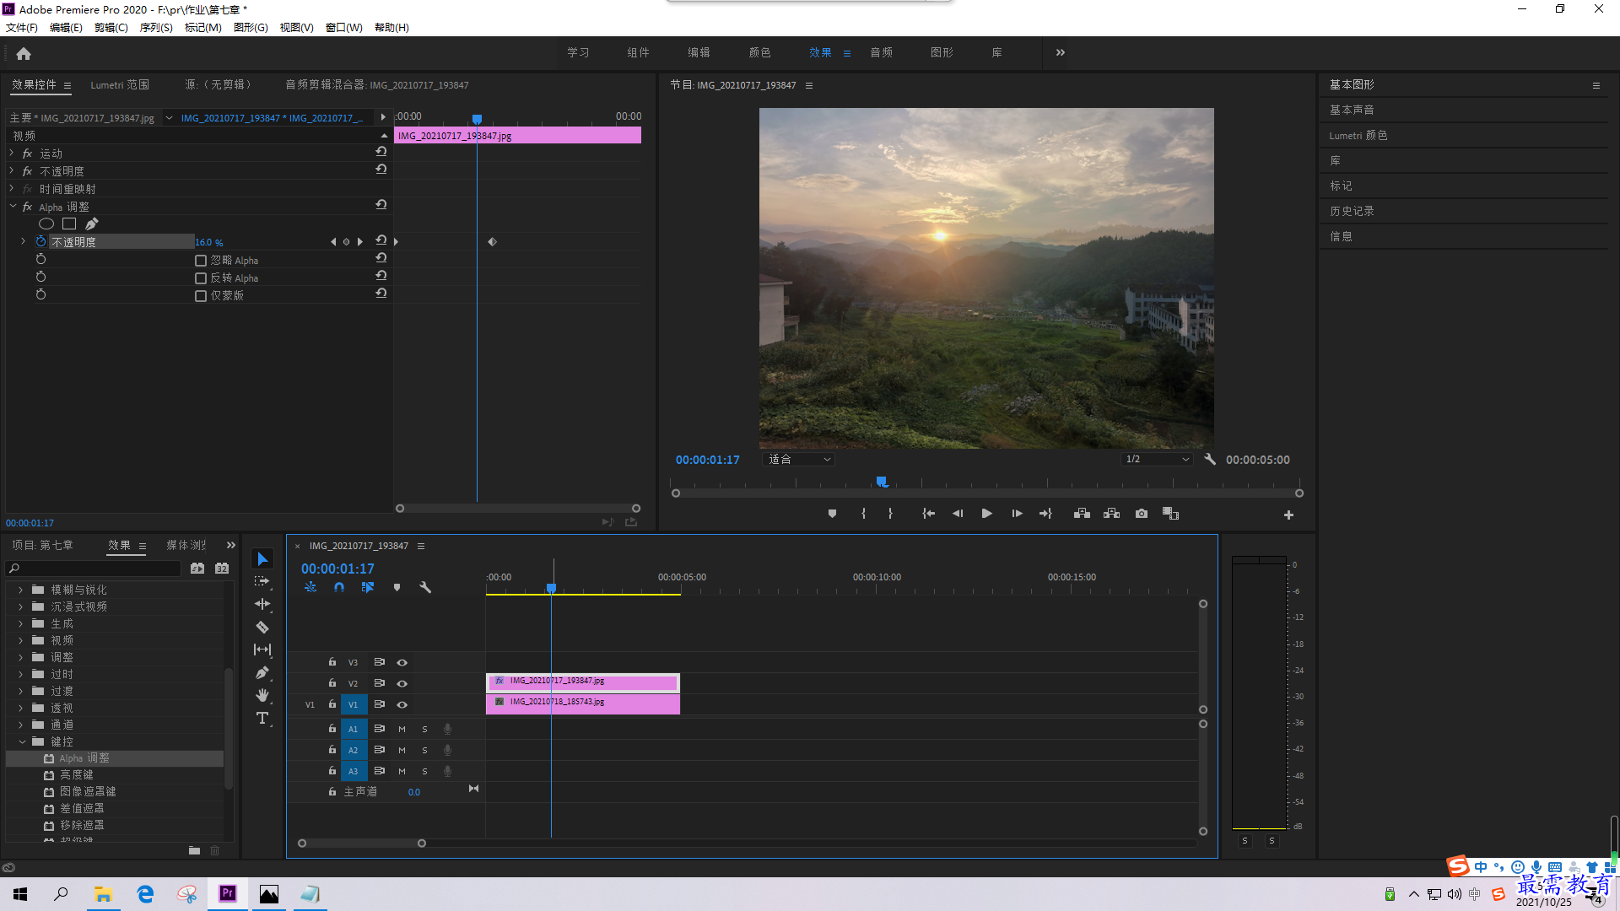The image size is (1620, 911).
Task: Open master clip dropdown arrow
Action: coord(169,118)
